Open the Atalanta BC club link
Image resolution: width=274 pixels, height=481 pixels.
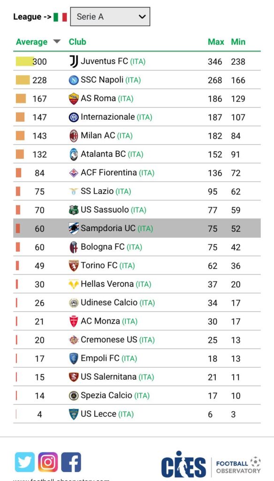coord(103,154)
